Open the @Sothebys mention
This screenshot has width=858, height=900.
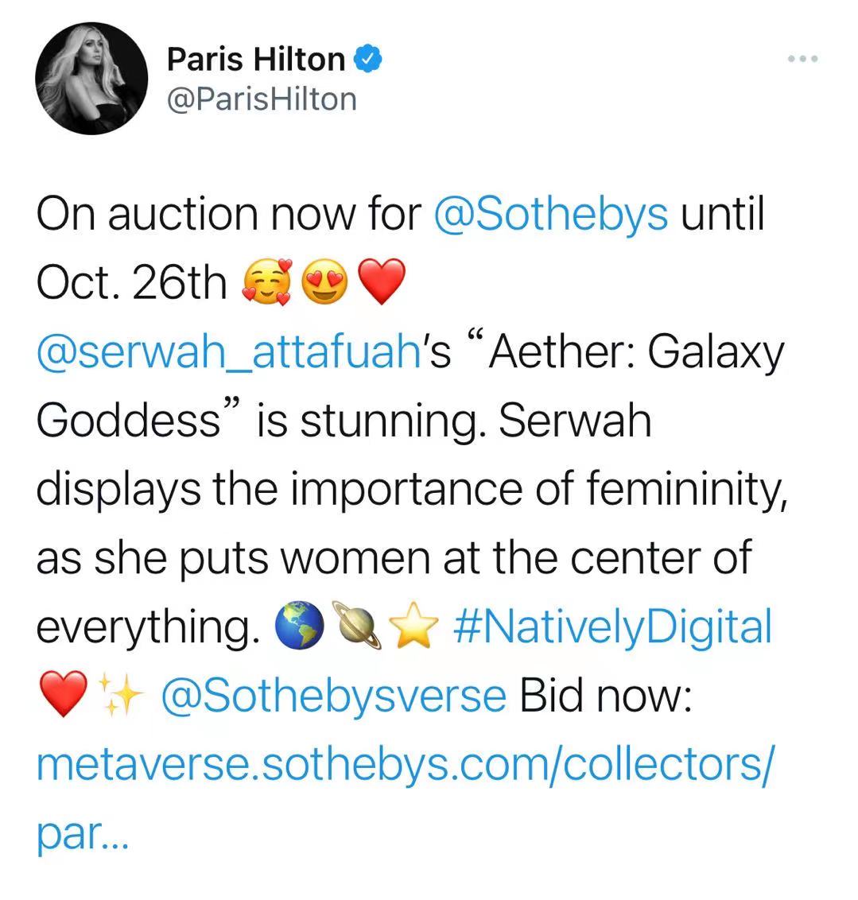551,214
